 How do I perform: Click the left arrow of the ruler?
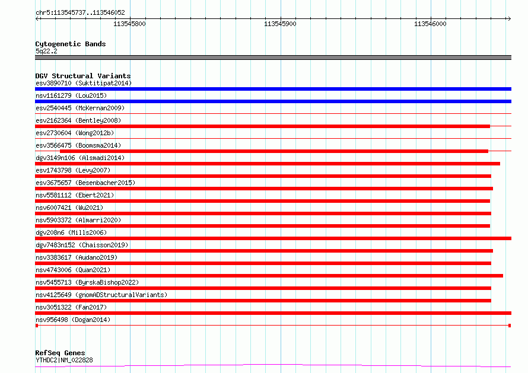pos(38,18)
